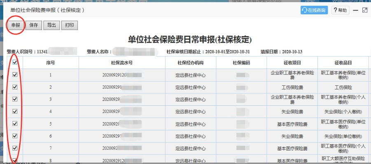Uncheck the checkbox for row 3
371x164 pixels.
[x=15, y=99]
